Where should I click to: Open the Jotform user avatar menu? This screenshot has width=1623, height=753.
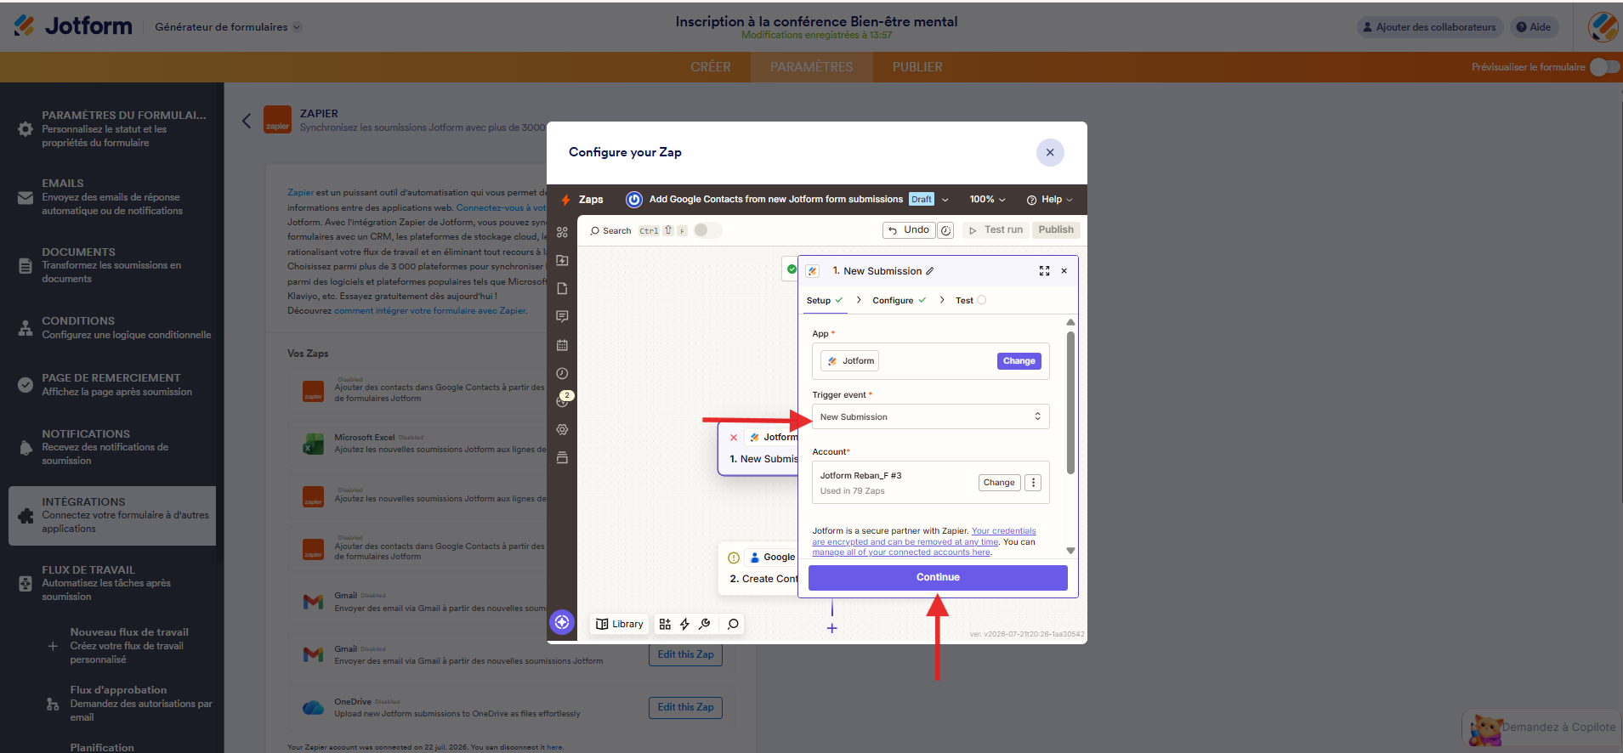click(1603, 27)
